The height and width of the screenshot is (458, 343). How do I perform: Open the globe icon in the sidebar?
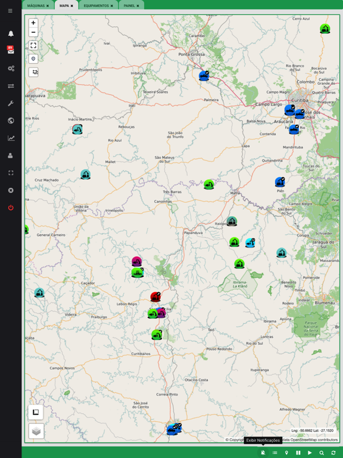click(11, 120)
